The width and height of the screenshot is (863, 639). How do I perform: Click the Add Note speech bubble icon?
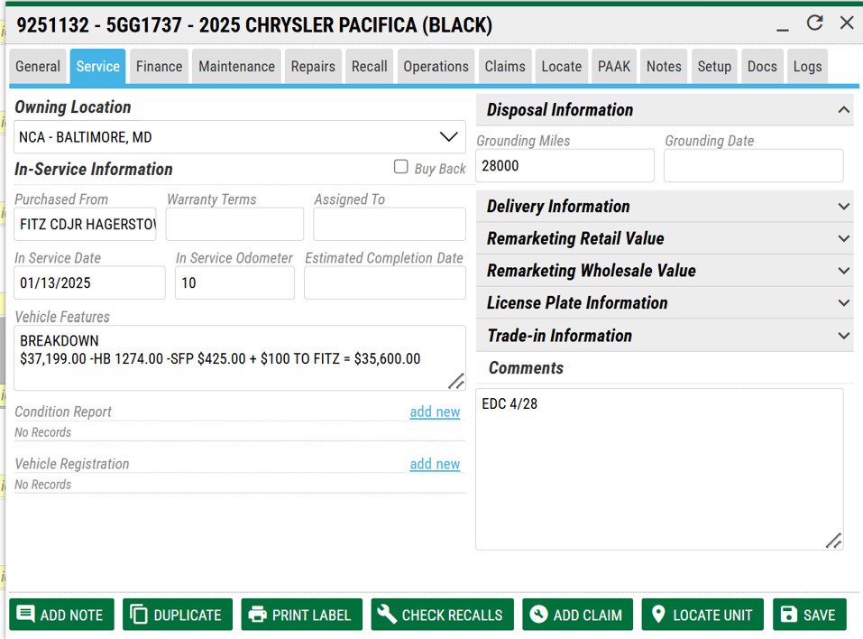tap(26, 615)
